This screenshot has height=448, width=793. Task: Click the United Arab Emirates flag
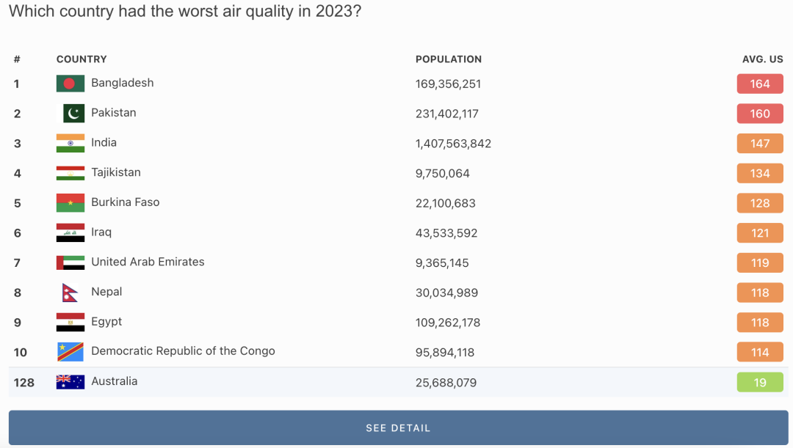[x=70, y=262]
